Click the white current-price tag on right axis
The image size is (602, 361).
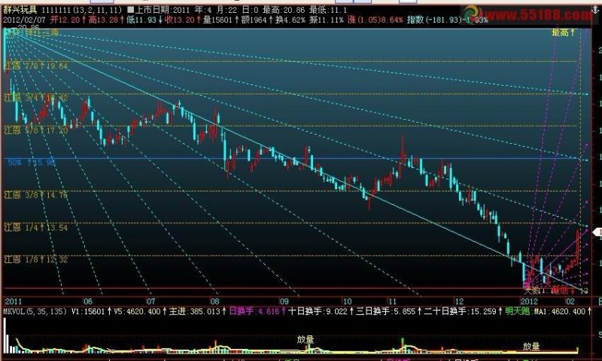pyautogui.click(x=597, y=232)
